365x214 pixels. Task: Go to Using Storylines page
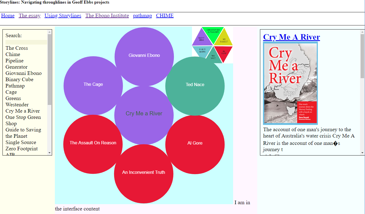(x=63, y=16)
